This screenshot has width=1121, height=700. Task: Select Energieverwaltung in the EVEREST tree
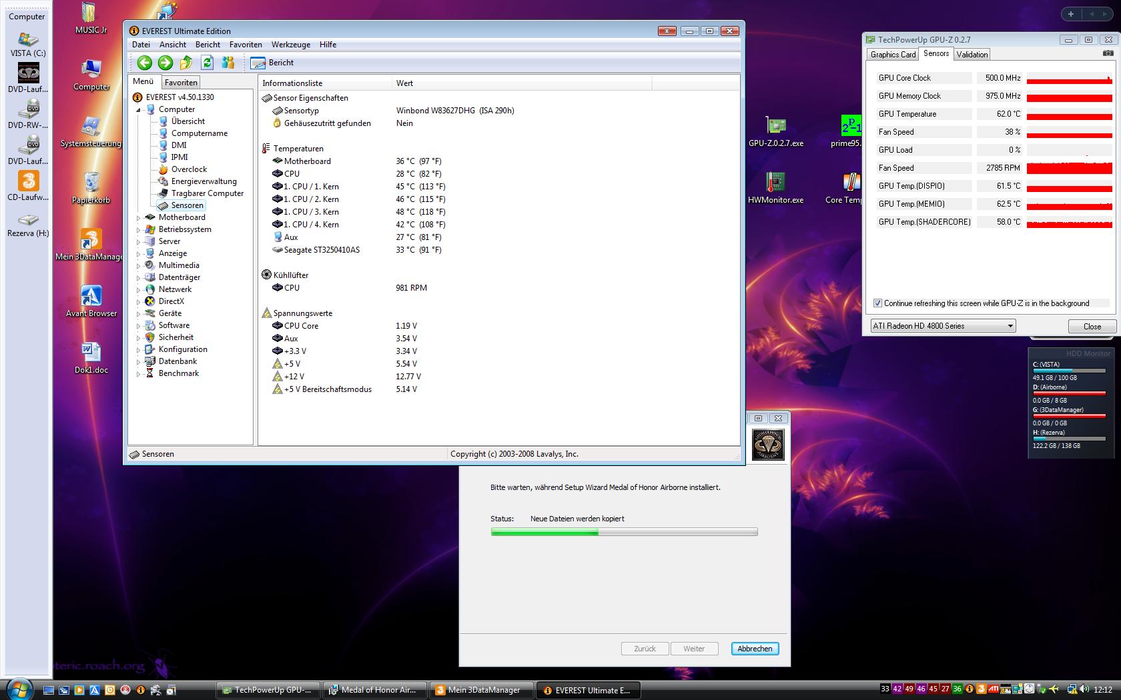[204, 181]
